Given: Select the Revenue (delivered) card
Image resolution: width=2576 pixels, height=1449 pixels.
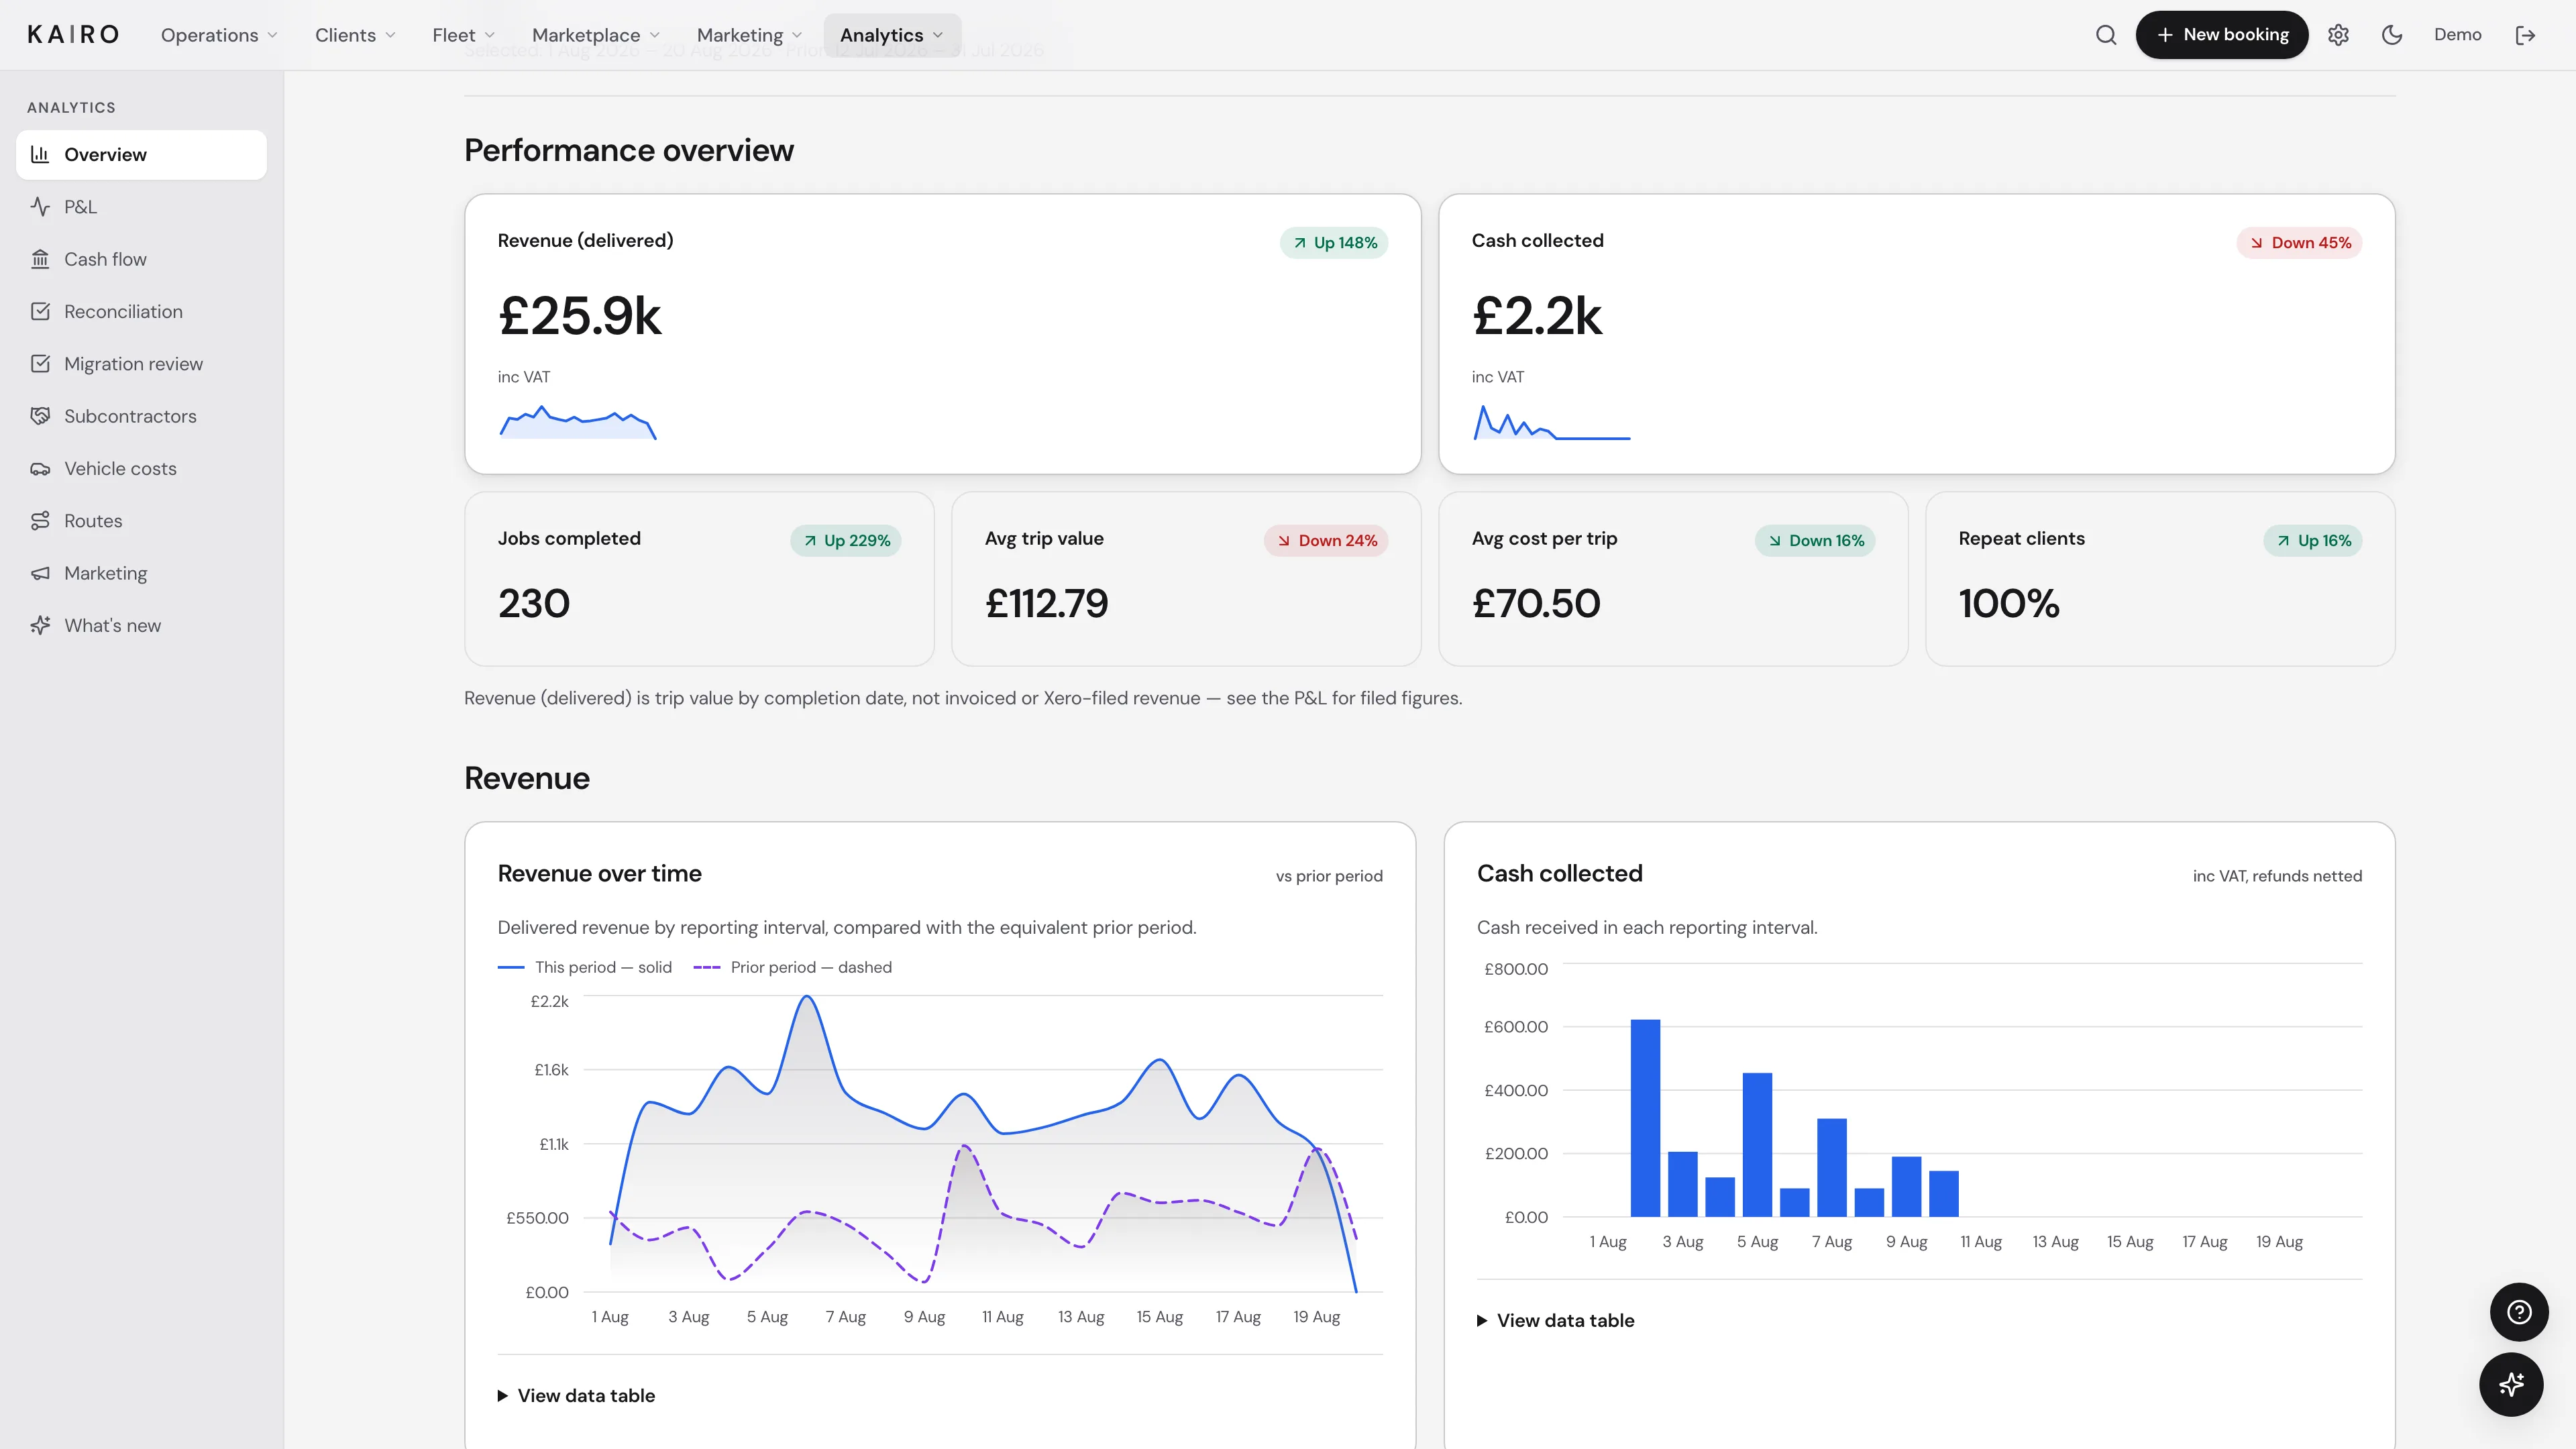Looking at the screenshot, I should tap(942, 334).
